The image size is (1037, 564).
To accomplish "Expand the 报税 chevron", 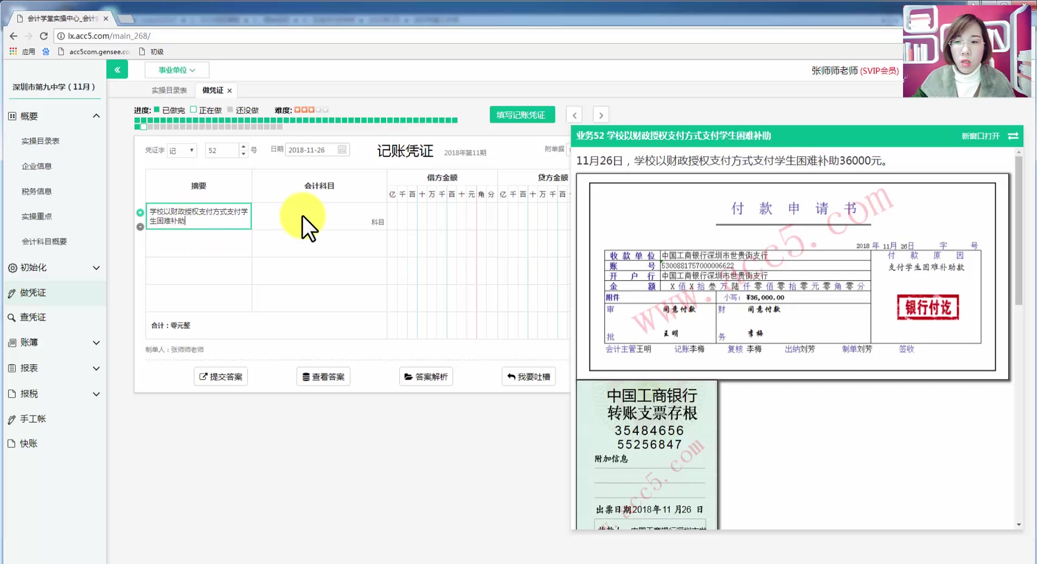I will click(x=97, y=394).
